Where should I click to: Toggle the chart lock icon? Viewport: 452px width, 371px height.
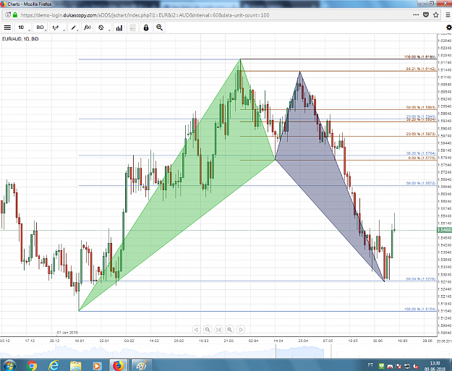[x=146, y=27]
